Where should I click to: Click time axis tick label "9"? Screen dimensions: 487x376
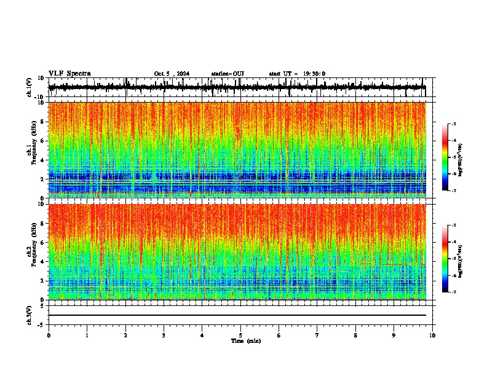(x=394, y=335)
